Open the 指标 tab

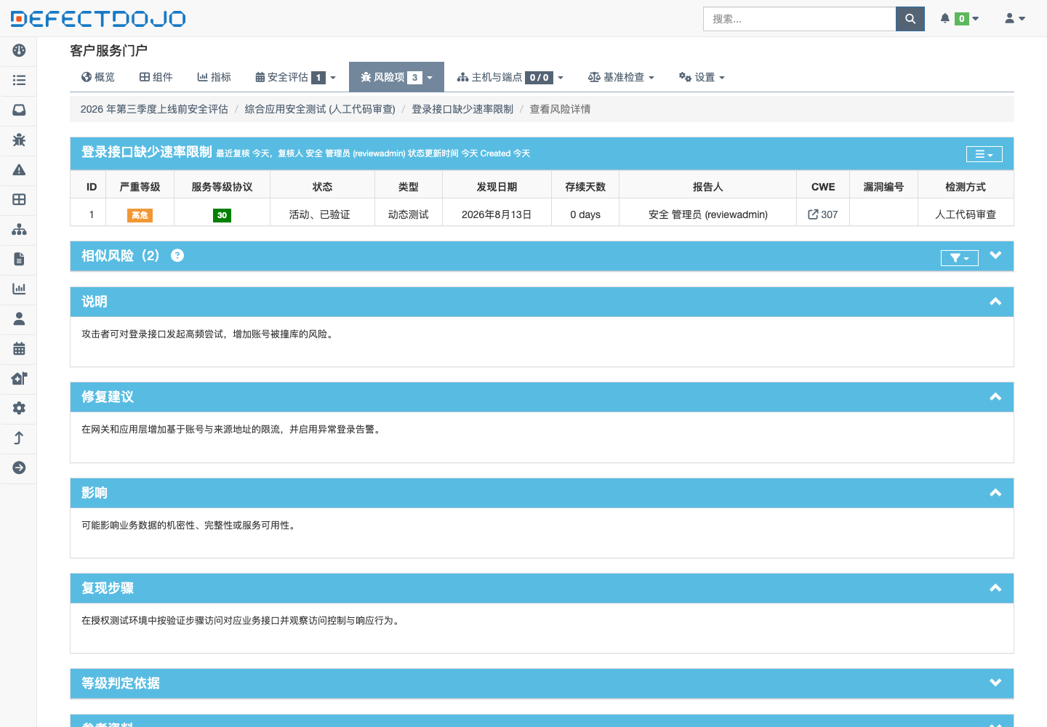[214, 77]
